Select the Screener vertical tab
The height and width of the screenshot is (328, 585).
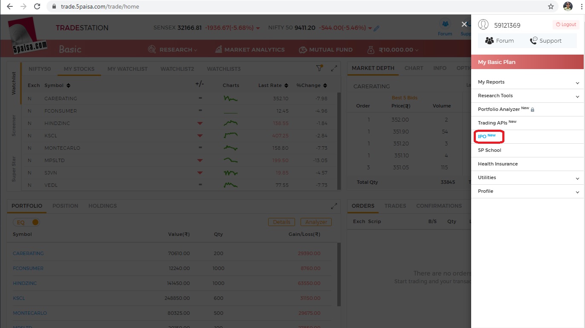(14, 125)
